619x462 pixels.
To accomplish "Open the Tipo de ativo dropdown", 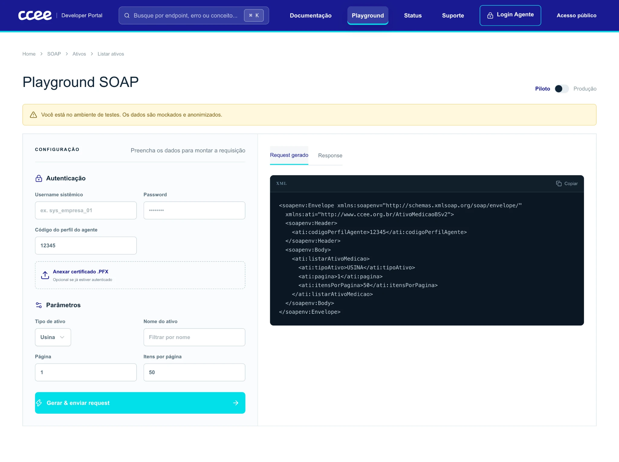I will tap(53, 337).
